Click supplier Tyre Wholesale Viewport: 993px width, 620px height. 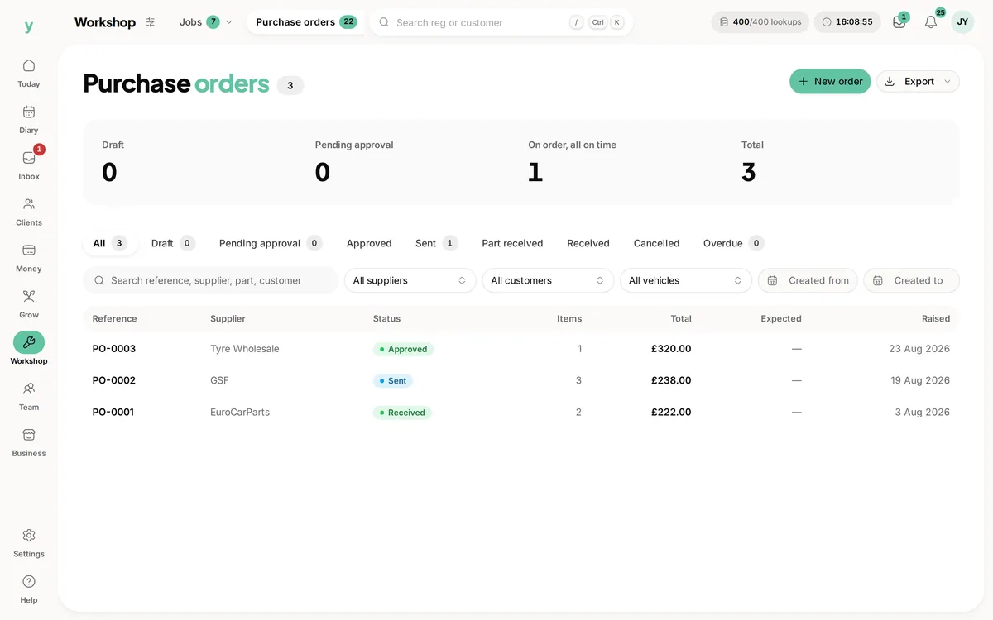coord(245,349)
